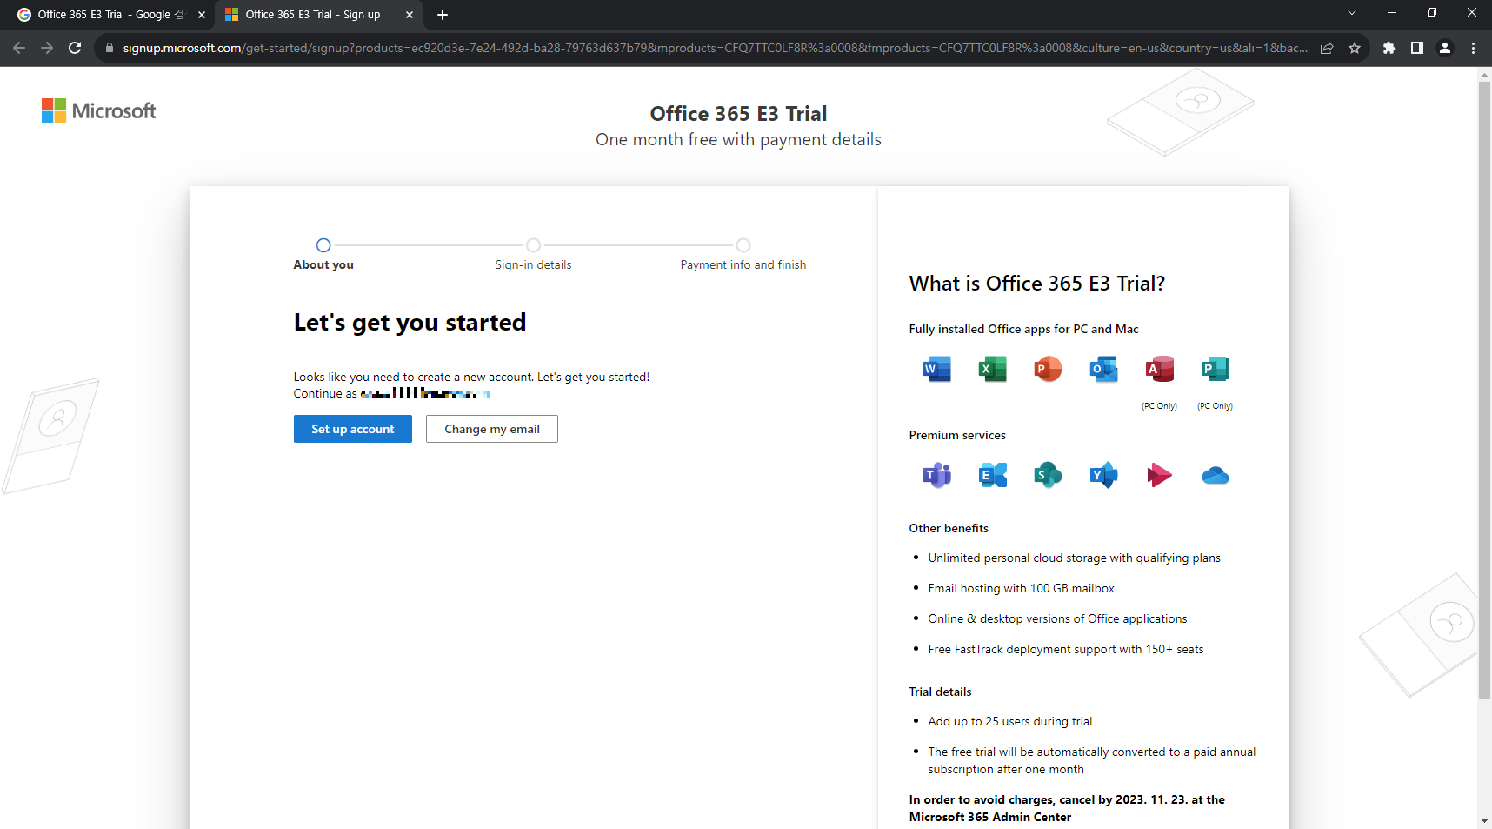Click the About you step circle
1492x829 pixels.
[323, 245]
